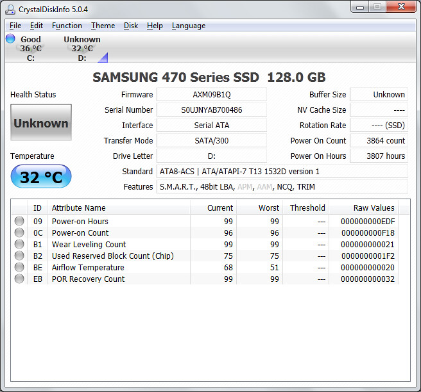Click the Worst value 51 for Airflow Temperature
421x392 pixels.
274,267
